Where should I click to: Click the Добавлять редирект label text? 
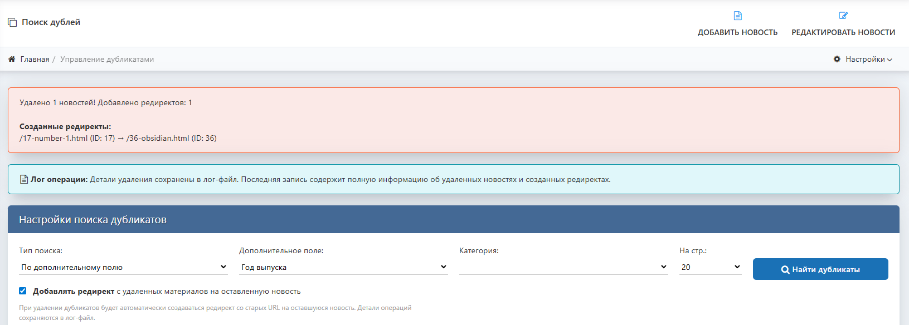[74, 291]
